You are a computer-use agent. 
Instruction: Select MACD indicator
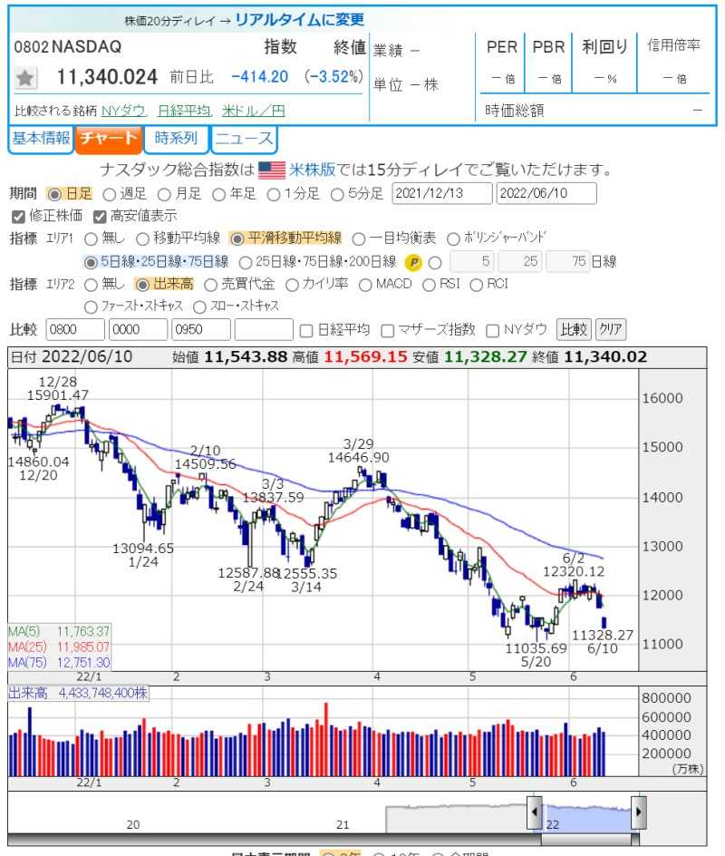pos(365,285)
